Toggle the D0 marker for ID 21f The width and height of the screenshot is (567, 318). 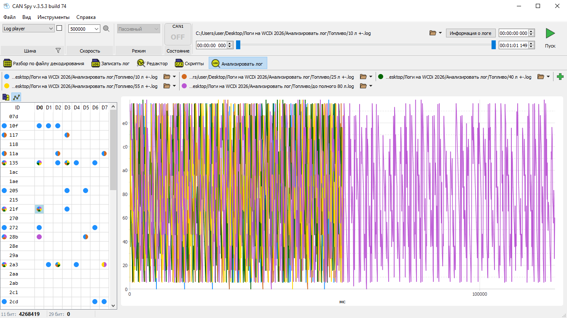click(39, 209)
